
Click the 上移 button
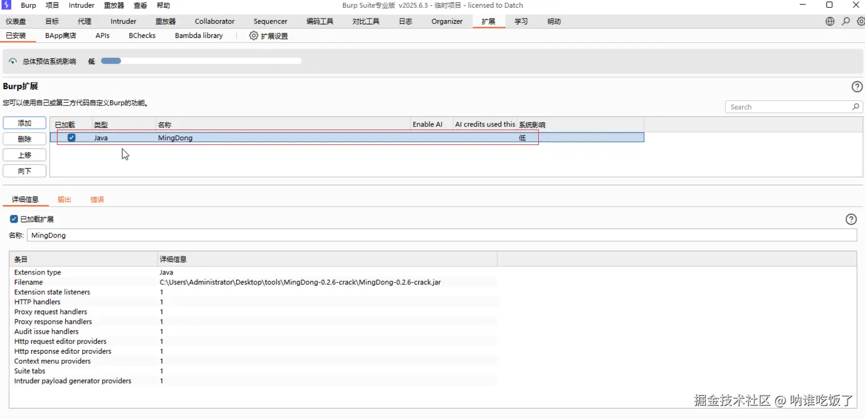(x=25, y=155)
